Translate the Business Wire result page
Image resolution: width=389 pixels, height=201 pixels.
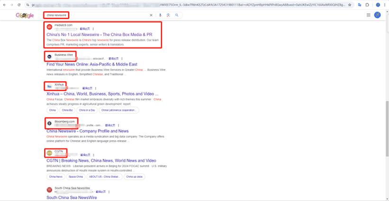tap(114, 59)
